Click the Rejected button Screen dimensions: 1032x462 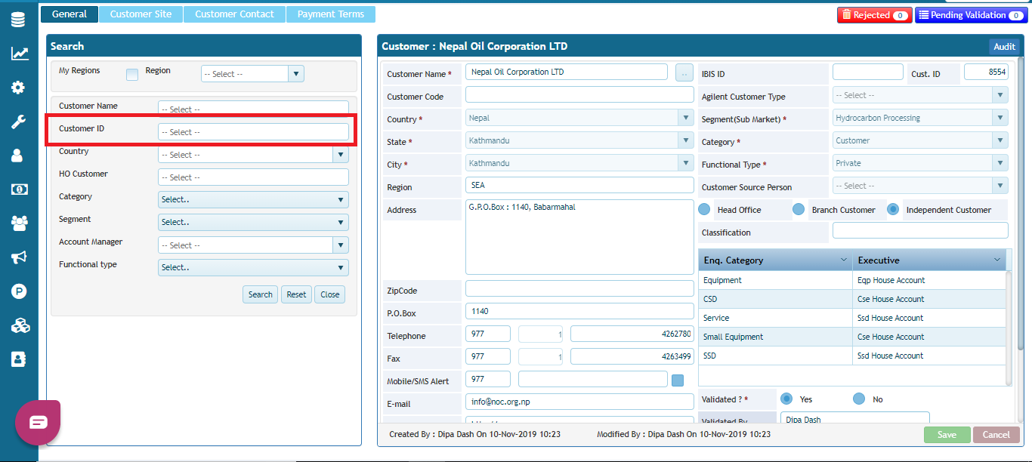click(874, 15)
